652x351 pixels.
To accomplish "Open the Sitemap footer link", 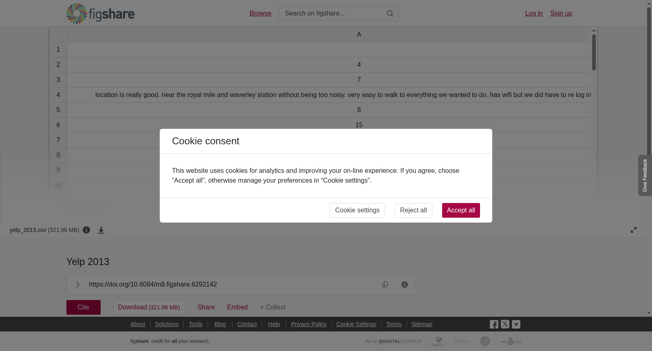I will pos(422,324).
